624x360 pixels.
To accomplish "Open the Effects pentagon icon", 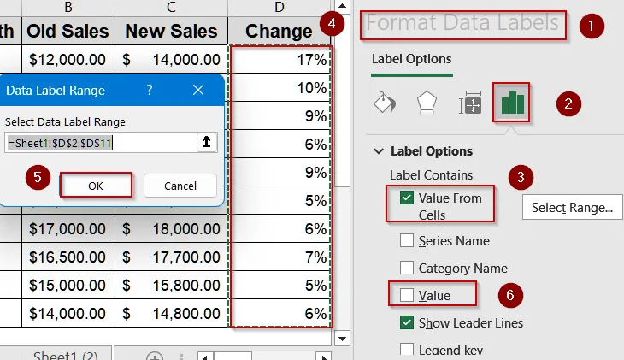I will 427,103.
